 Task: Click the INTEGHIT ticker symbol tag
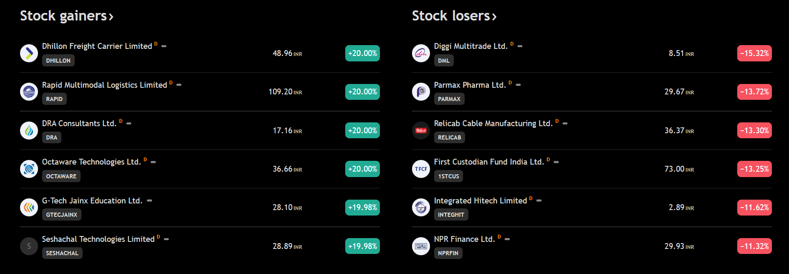pyautogui.click(x=451, y=215)
